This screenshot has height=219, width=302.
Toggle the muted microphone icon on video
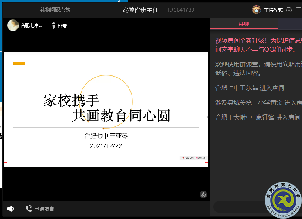click(x=203, y=194)
